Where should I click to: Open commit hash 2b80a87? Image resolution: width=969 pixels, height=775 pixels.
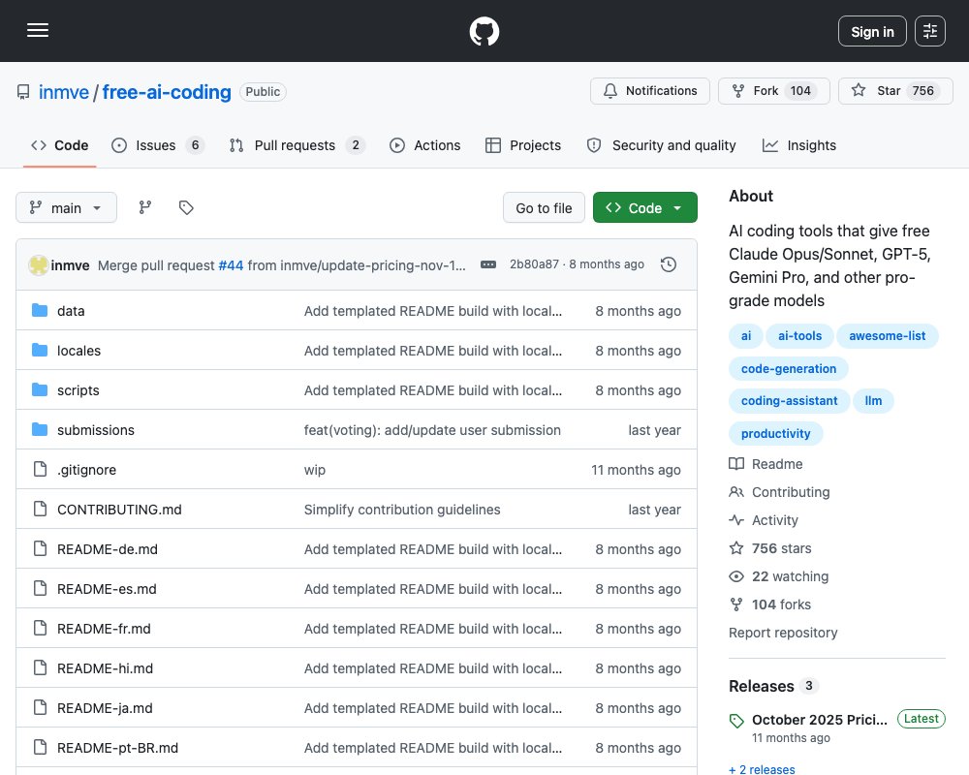tap(534, 264)
